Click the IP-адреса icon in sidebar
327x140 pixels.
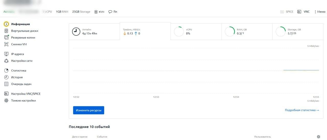(6, 54)
